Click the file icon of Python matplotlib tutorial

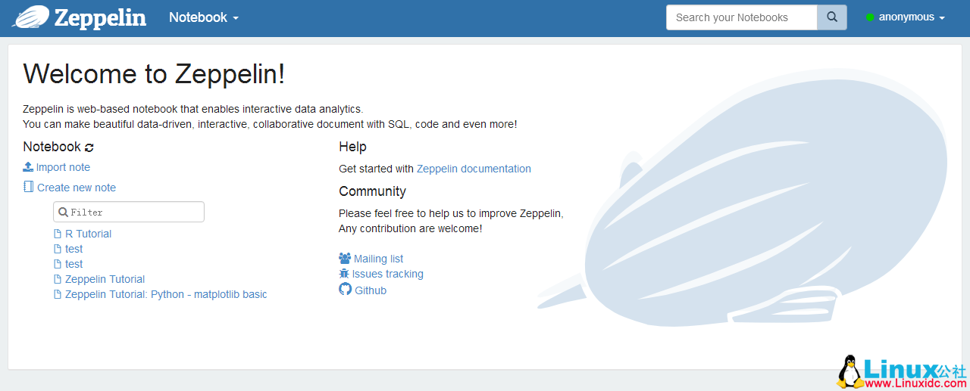pos(58,294)
